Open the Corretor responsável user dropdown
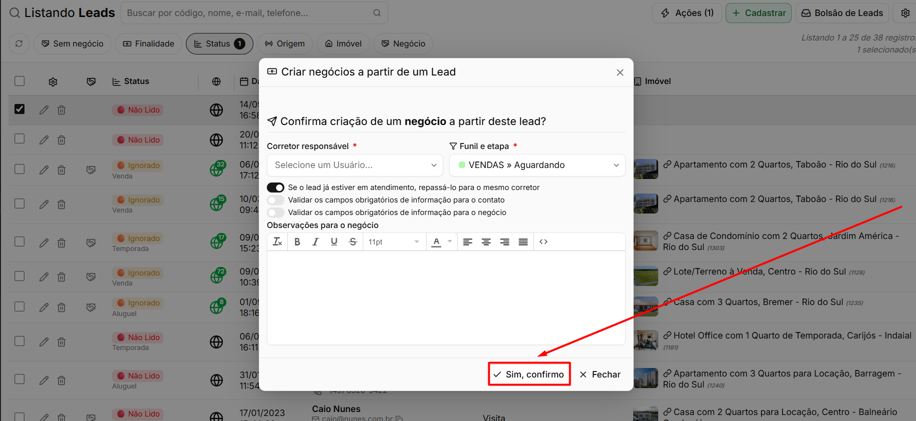The image size is (916, 421). (355, 165)
